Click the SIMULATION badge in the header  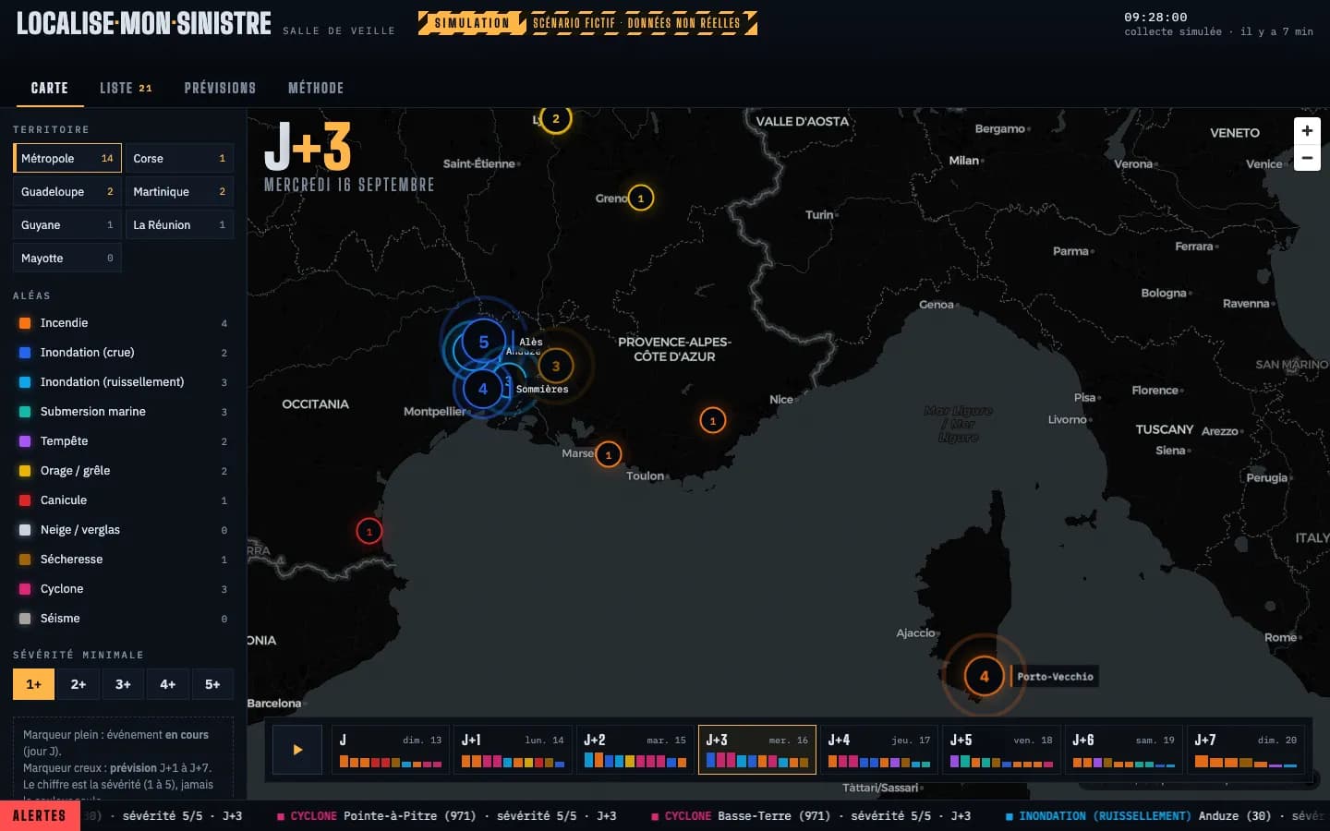(472, 23)
